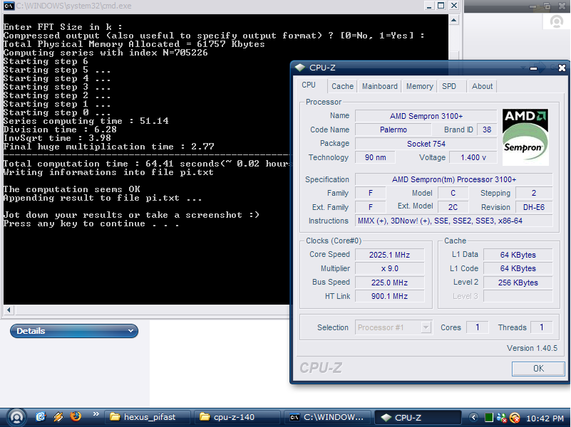Viewport: 571px width, 427px height.
Task: Click the AMD Sempron logo image
Action: (x=525, y=137)
